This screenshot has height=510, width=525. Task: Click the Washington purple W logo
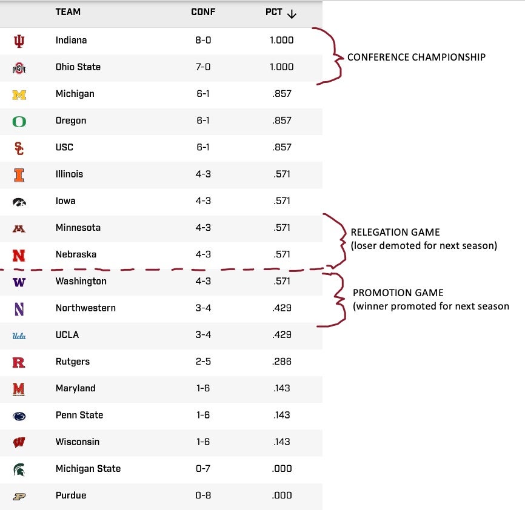19,282
